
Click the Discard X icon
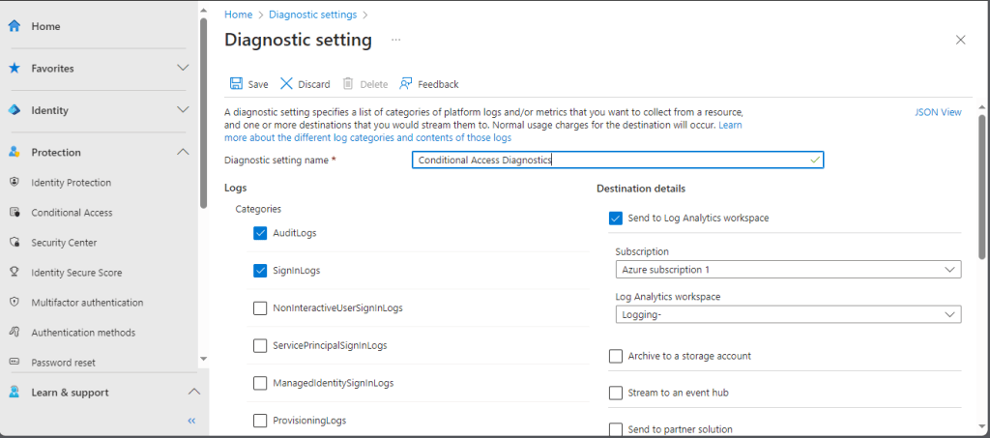click(x=286, y=84)
